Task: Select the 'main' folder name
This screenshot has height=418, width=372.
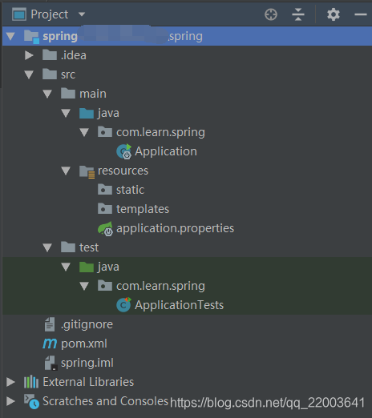Action: click(x=93, y=94)
